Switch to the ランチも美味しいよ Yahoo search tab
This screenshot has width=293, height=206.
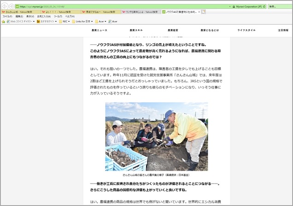coord(141,12)
